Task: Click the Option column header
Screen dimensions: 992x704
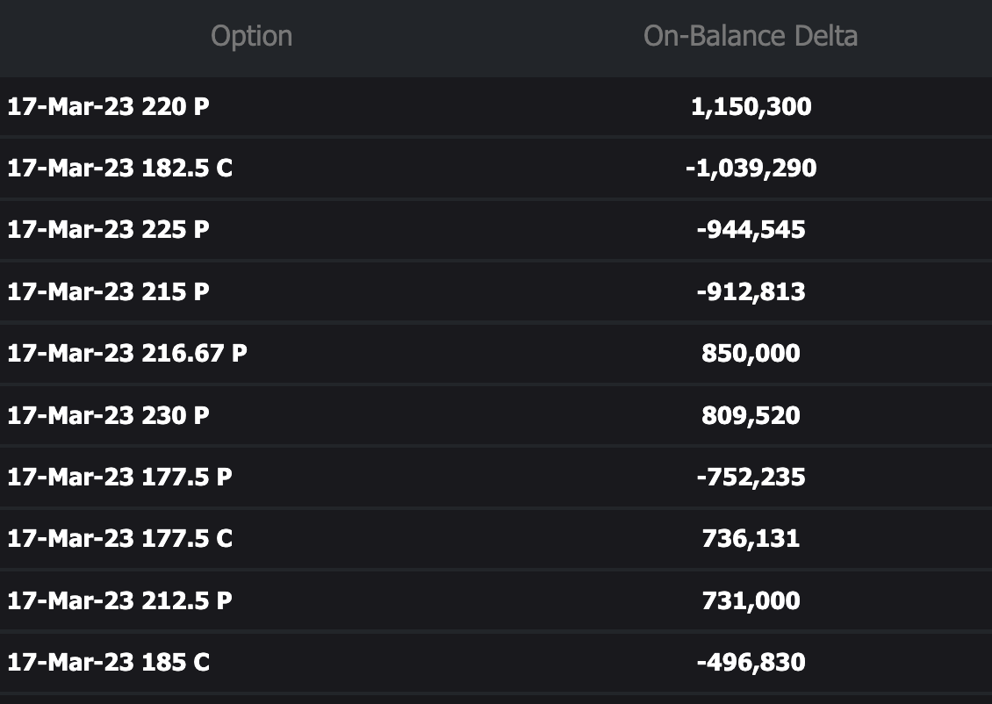Action: (x=251, y=36)
